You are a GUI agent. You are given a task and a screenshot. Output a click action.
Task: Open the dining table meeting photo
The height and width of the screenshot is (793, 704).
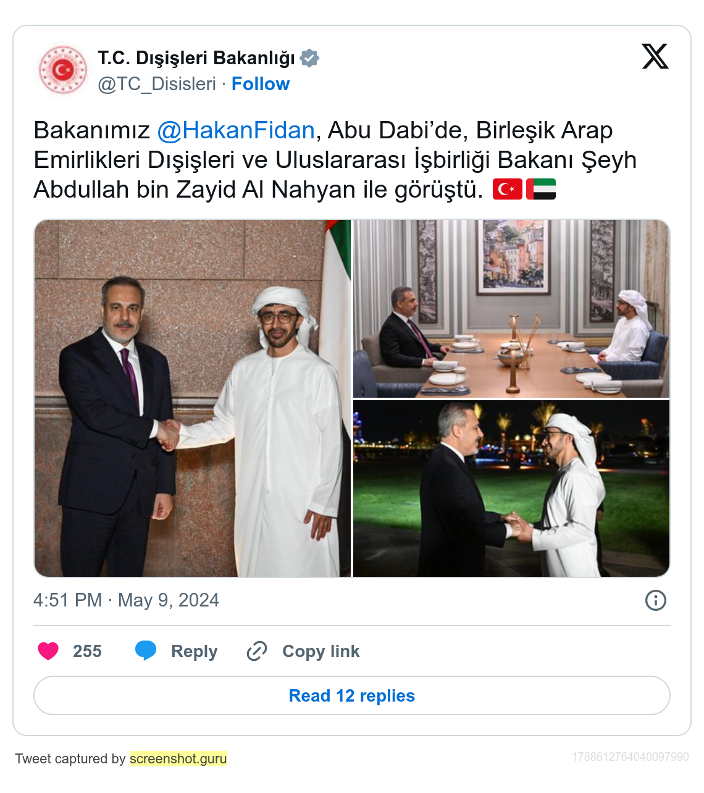coord(511,309)
